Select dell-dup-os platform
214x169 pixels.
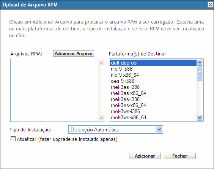[153, 63]
